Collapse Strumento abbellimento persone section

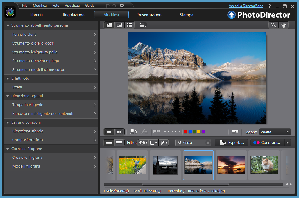point(8,25)
